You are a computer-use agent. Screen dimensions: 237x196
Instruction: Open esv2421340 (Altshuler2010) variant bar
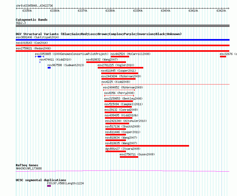[x=117, y=123]
